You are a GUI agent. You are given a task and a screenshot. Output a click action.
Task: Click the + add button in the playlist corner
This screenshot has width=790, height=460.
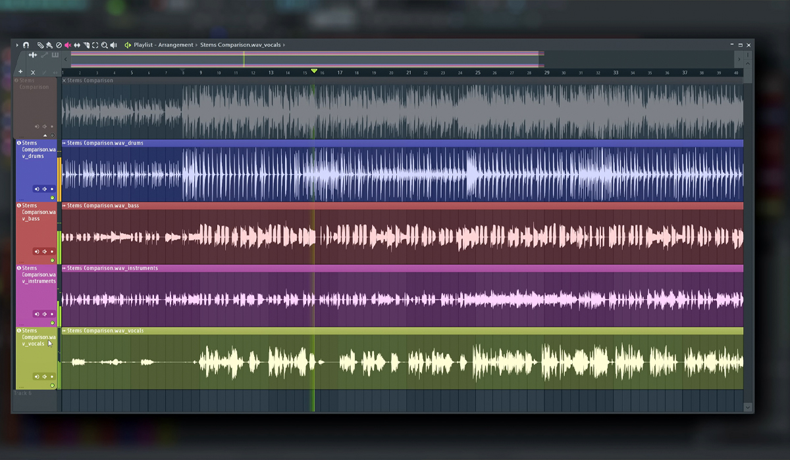click(x=20, y=72)
